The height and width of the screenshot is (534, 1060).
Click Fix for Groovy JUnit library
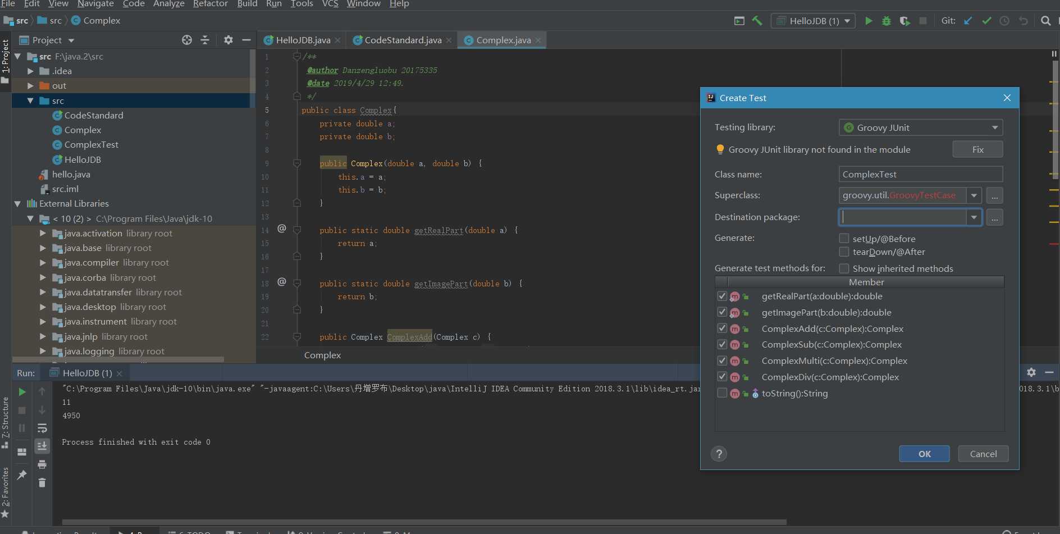tap(977, 149)
